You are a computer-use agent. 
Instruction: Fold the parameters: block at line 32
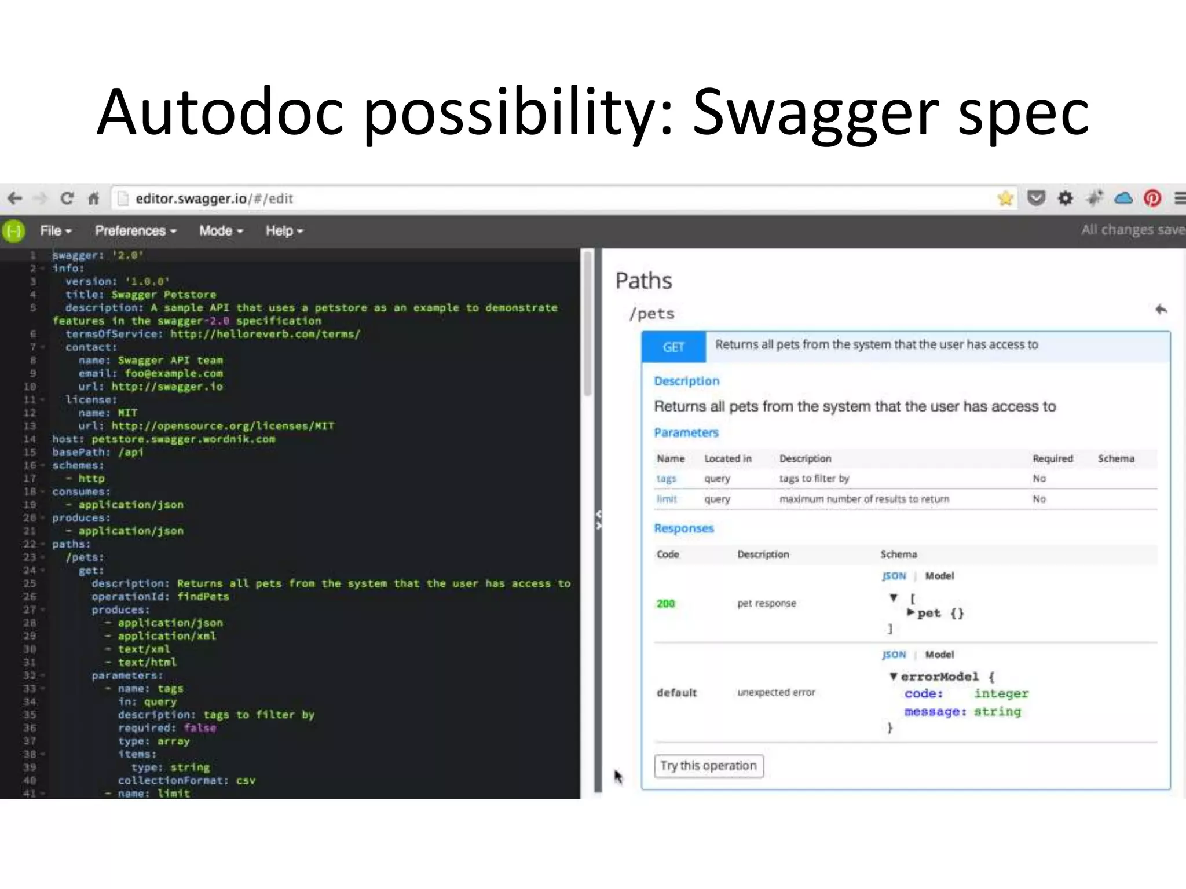[x=42, y=675]
